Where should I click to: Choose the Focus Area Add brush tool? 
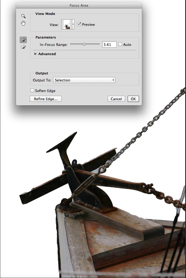coord(23,40)
